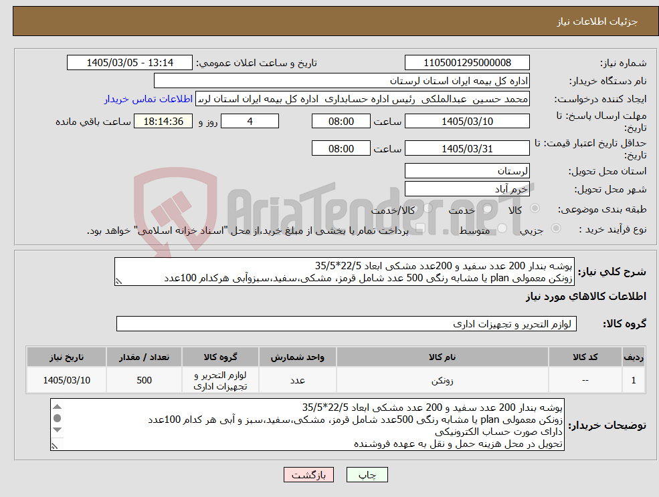The image size is (659, 497).
Task: Click the goods group field لوازم التحریر
Action: point(347,324)
